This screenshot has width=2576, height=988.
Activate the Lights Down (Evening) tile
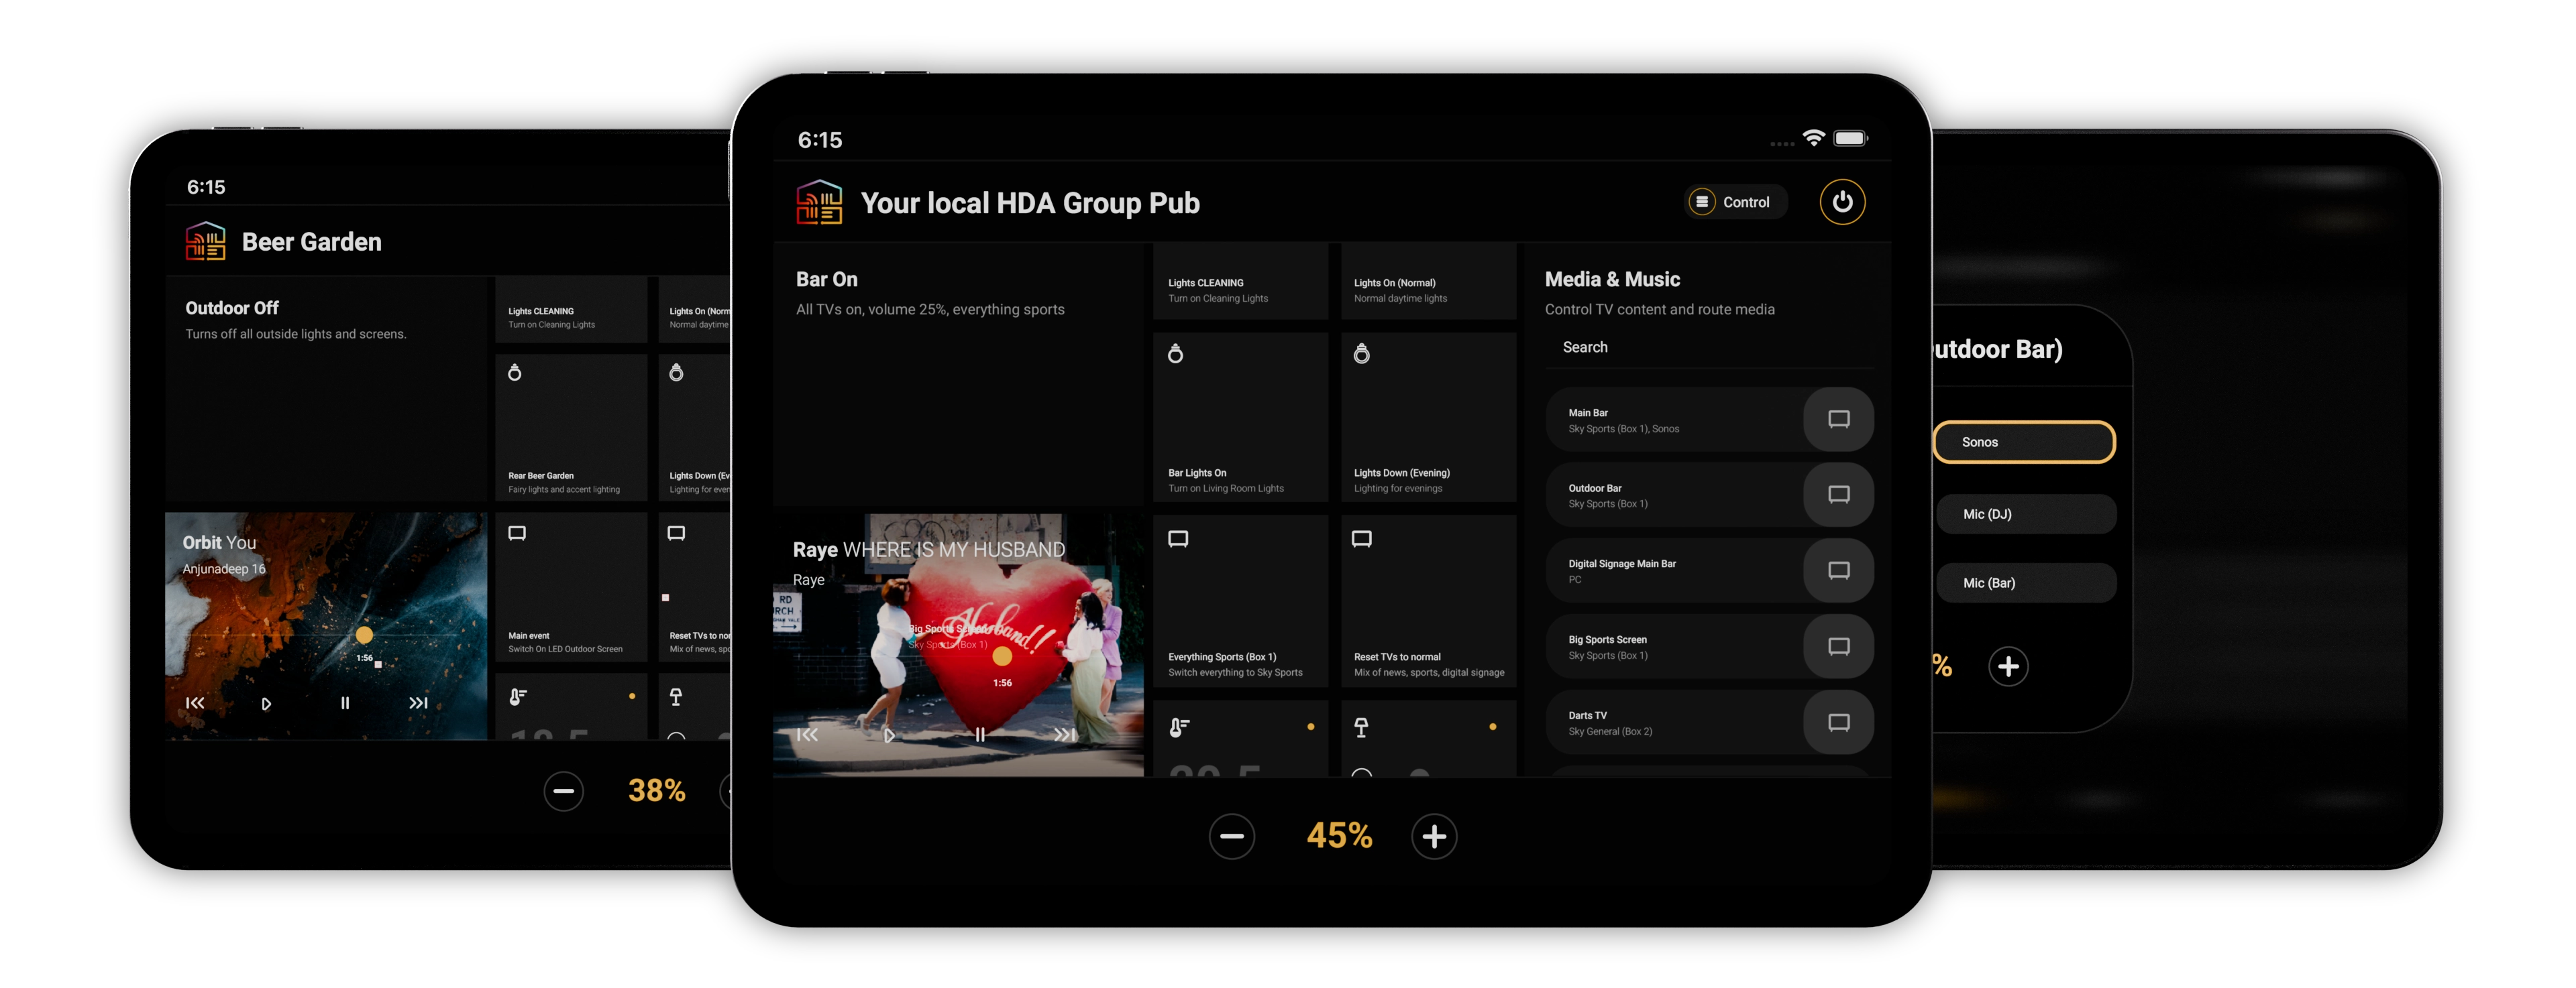1428,418
